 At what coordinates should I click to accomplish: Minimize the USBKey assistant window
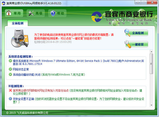(x=138, y=3)
